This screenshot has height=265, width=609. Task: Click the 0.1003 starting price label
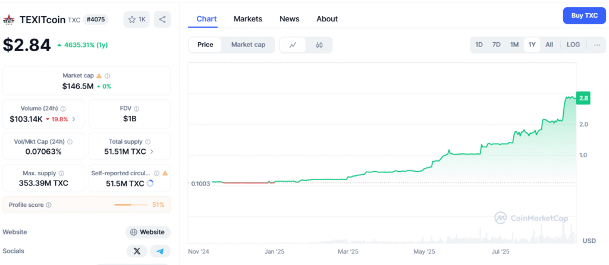(200, 184)
